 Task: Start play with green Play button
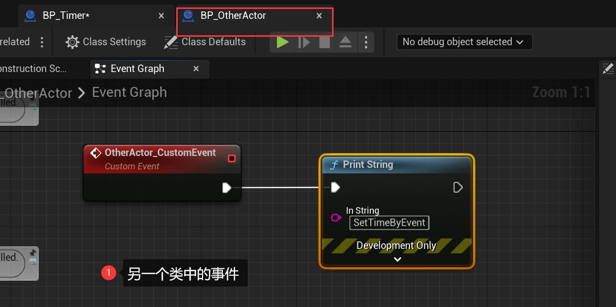282,42
